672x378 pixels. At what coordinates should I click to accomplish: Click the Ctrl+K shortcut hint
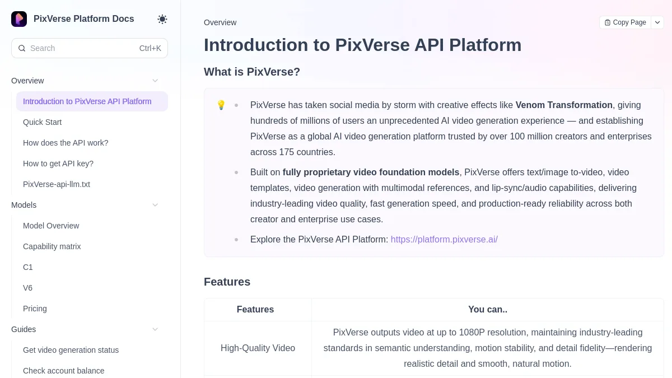coord(150,48)
